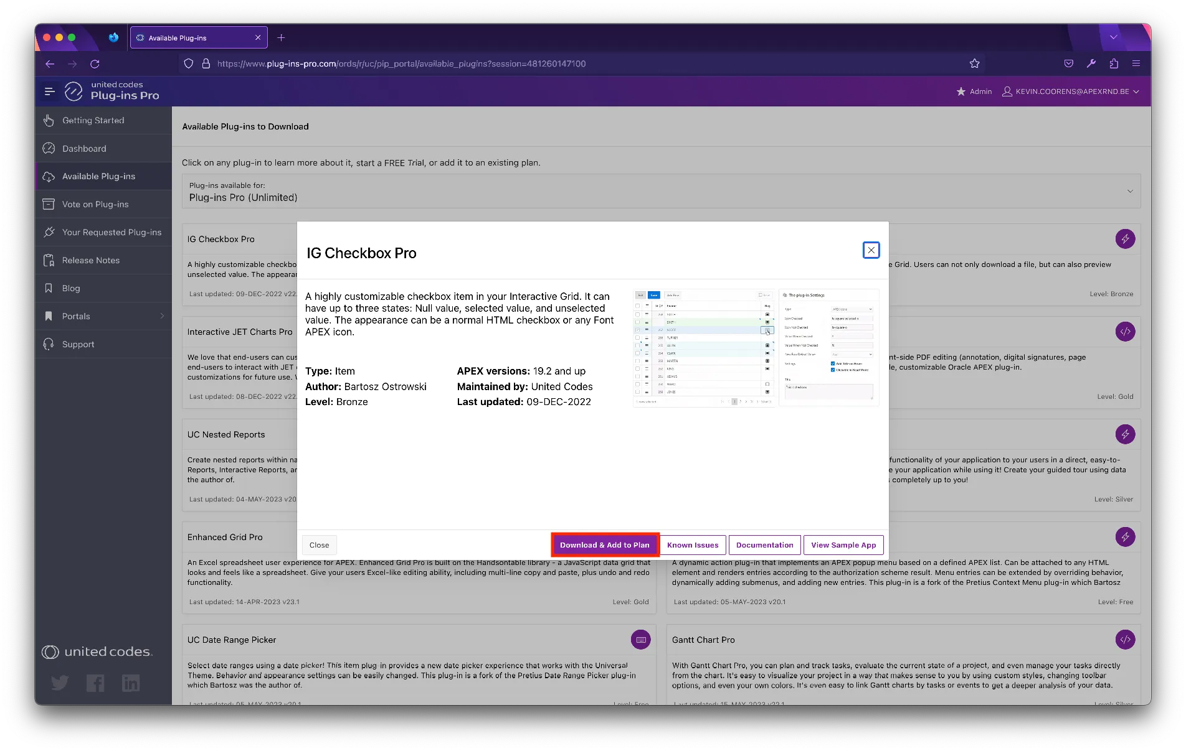Open the Twitter icon in sidebar footer
Viewport: 1186px width, 751px height.
pos(60,683)
